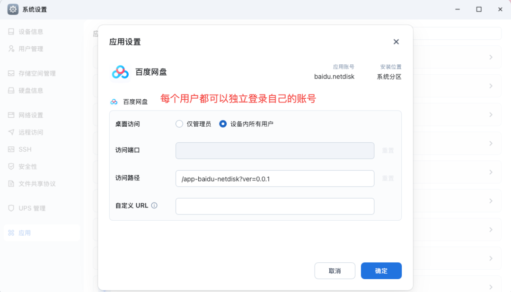Click 重置 next to 访问路径
The height and width of the screenshot is (292, 511).
[388, 179]
